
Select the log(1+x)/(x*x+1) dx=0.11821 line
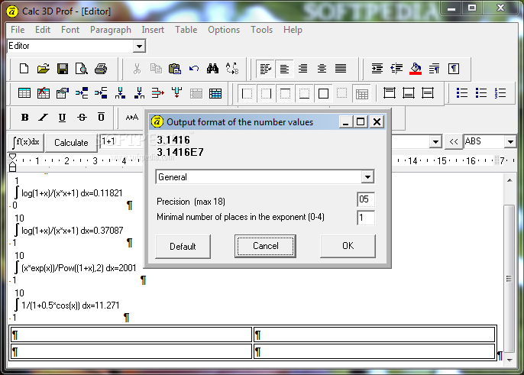(x=72, y=193)
